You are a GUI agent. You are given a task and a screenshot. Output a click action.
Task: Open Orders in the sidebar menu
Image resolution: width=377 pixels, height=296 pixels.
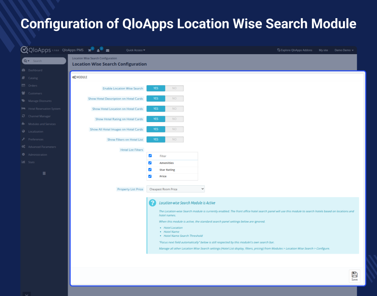pos(33,85)
